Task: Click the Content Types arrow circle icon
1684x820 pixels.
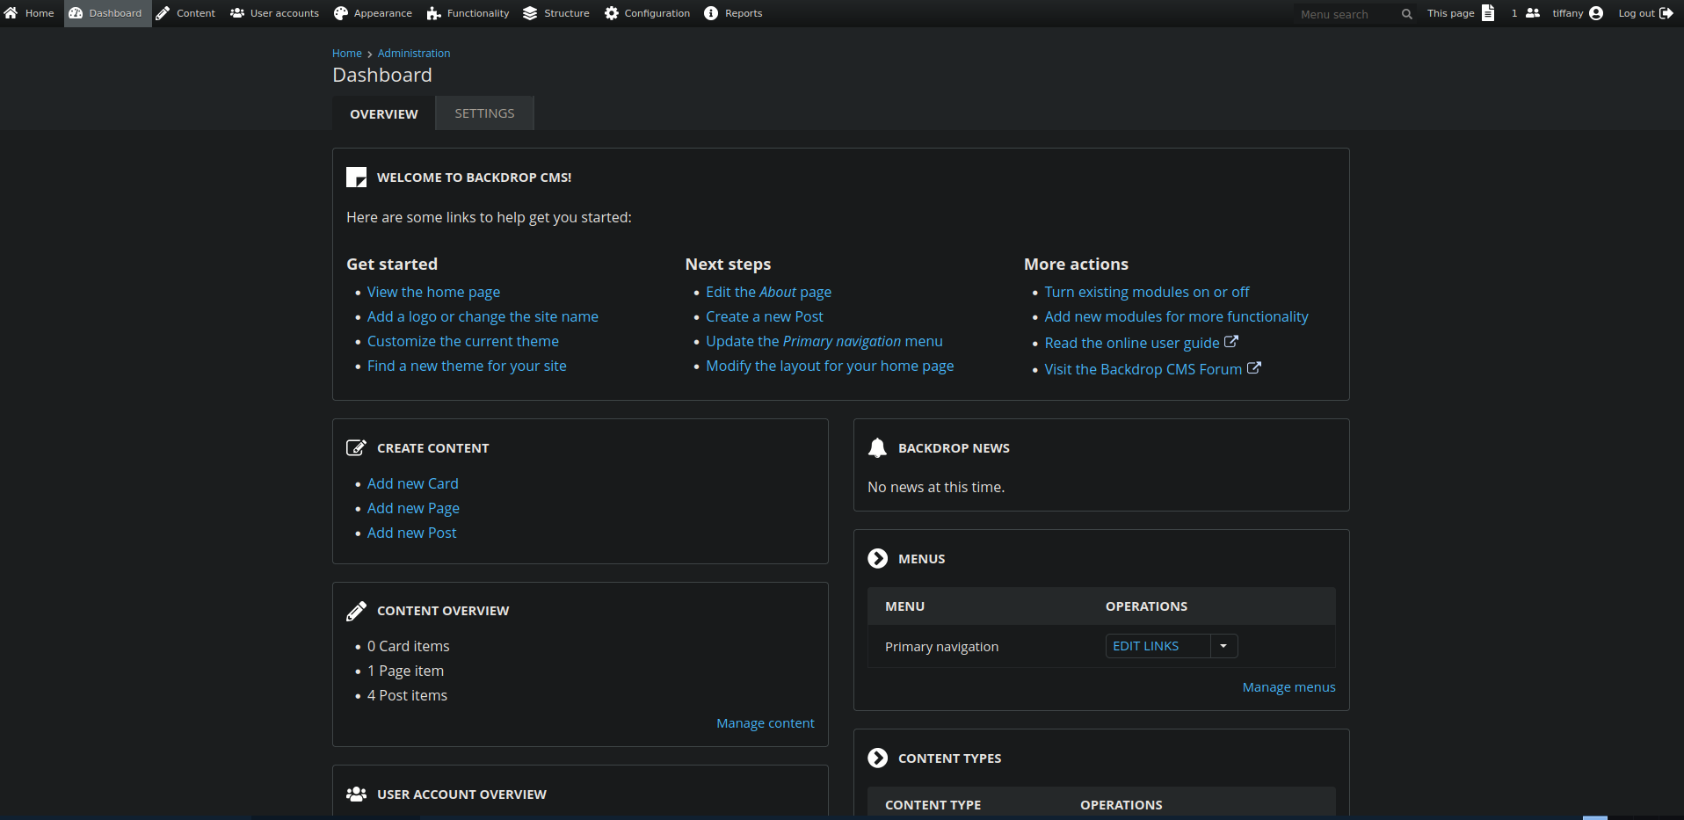Action: click(877, 758)
